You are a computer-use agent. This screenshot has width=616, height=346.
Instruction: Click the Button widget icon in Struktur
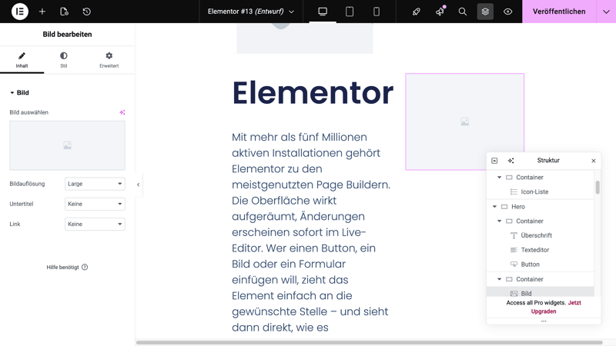point(514,264)
